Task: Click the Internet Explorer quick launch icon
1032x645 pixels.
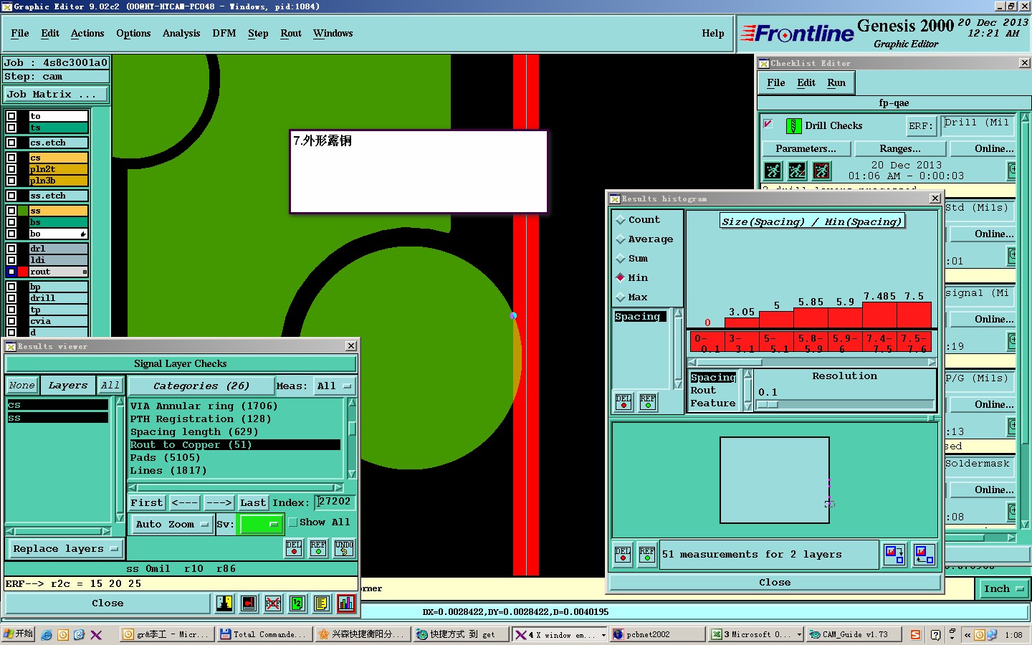Action: (47, 634)
